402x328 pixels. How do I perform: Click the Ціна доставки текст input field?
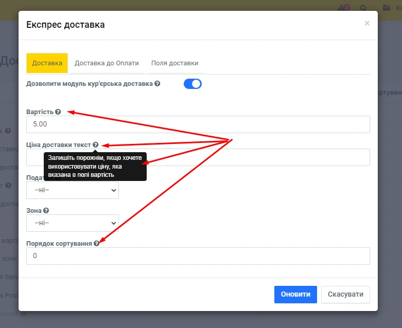(x=257, y=157)
